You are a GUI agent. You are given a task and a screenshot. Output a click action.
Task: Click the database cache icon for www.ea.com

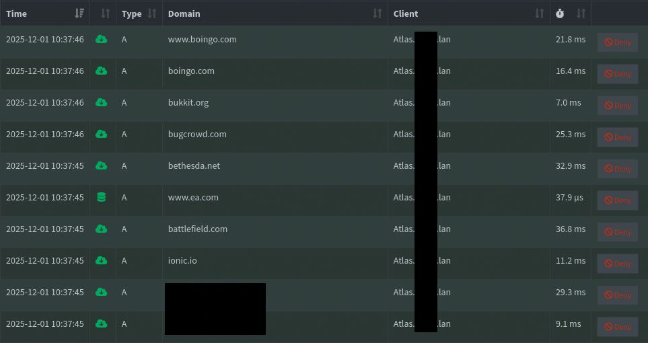(x=101, y=198)
